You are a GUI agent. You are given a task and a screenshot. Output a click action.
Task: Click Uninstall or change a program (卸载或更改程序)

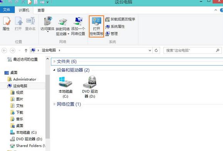(x=120, y=19)
